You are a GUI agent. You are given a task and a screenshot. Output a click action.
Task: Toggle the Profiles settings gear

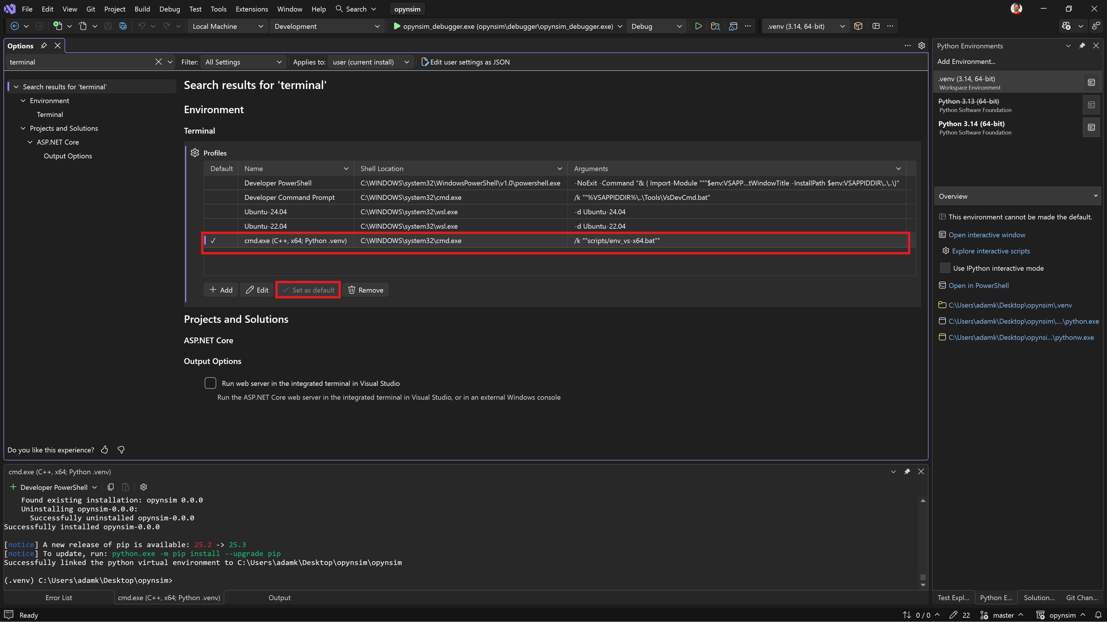[x=195, y=153]
